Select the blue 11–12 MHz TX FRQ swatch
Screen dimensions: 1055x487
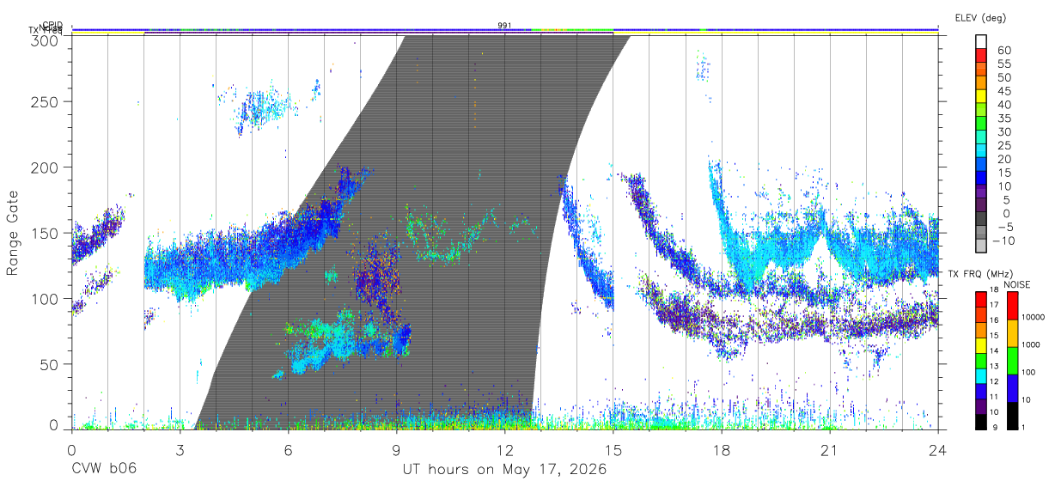click(x=981, y=390)
